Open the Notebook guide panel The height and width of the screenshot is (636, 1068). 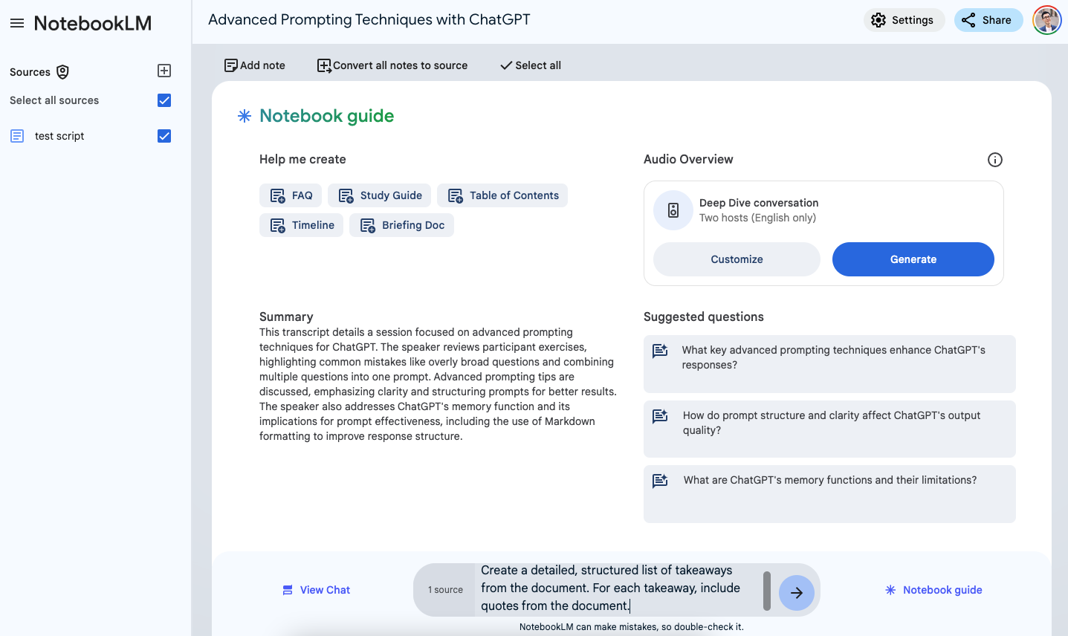[933, 589]
